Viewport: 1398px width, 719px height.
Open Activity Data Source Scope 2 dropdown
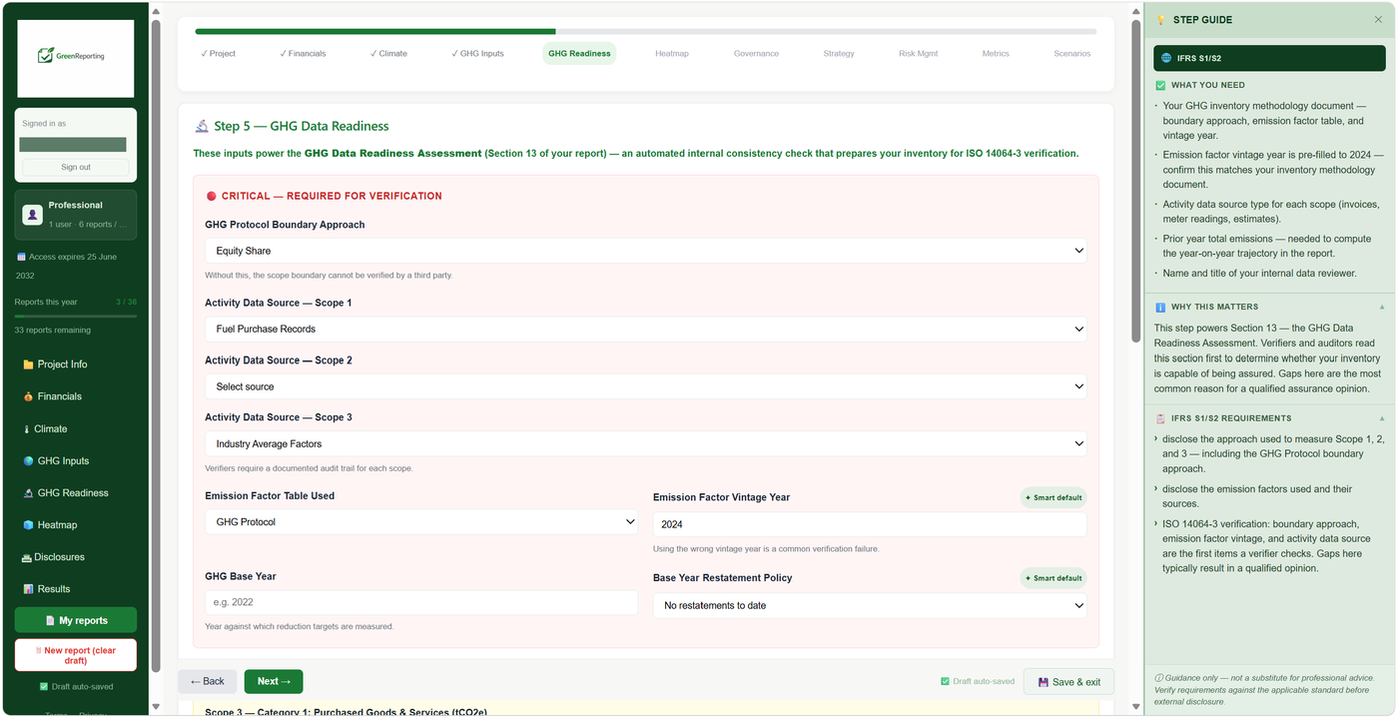point(645,386)
